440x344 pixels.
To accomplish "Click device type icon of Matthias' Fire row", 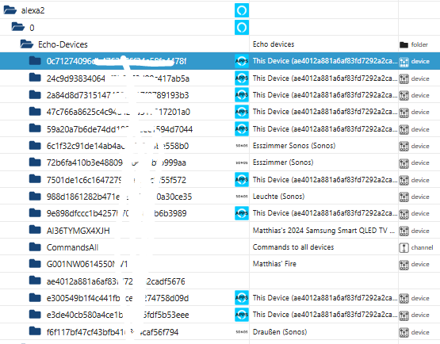I will coord(404,265).
